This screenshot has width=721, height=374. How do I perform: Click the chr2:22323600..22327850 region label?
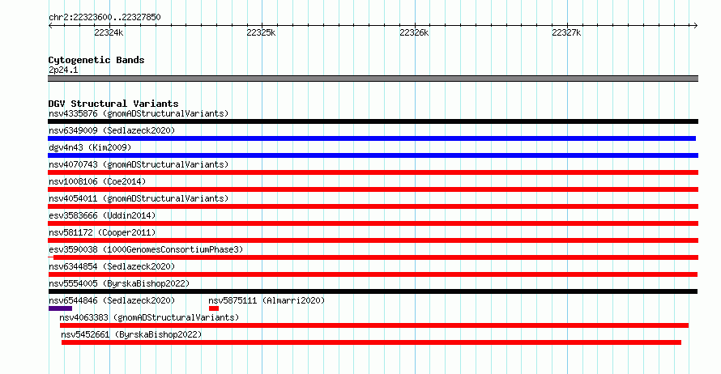tap(105, 17)
